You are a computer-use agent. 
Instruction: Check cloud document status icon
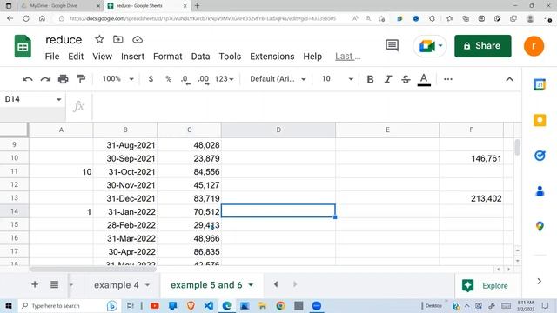point(138,39)
